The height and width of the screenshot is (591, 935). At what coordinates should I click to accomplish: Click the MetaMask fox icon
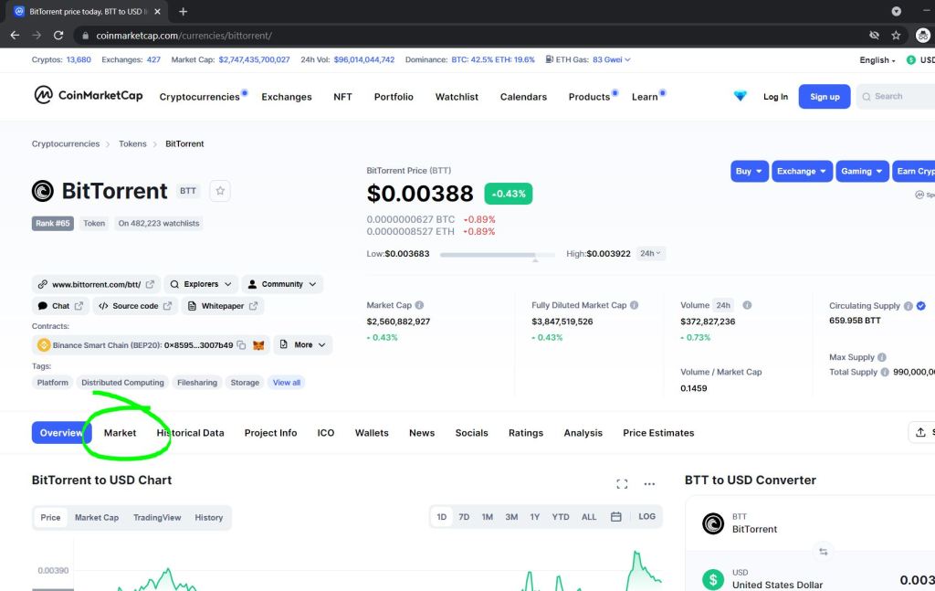258,345
